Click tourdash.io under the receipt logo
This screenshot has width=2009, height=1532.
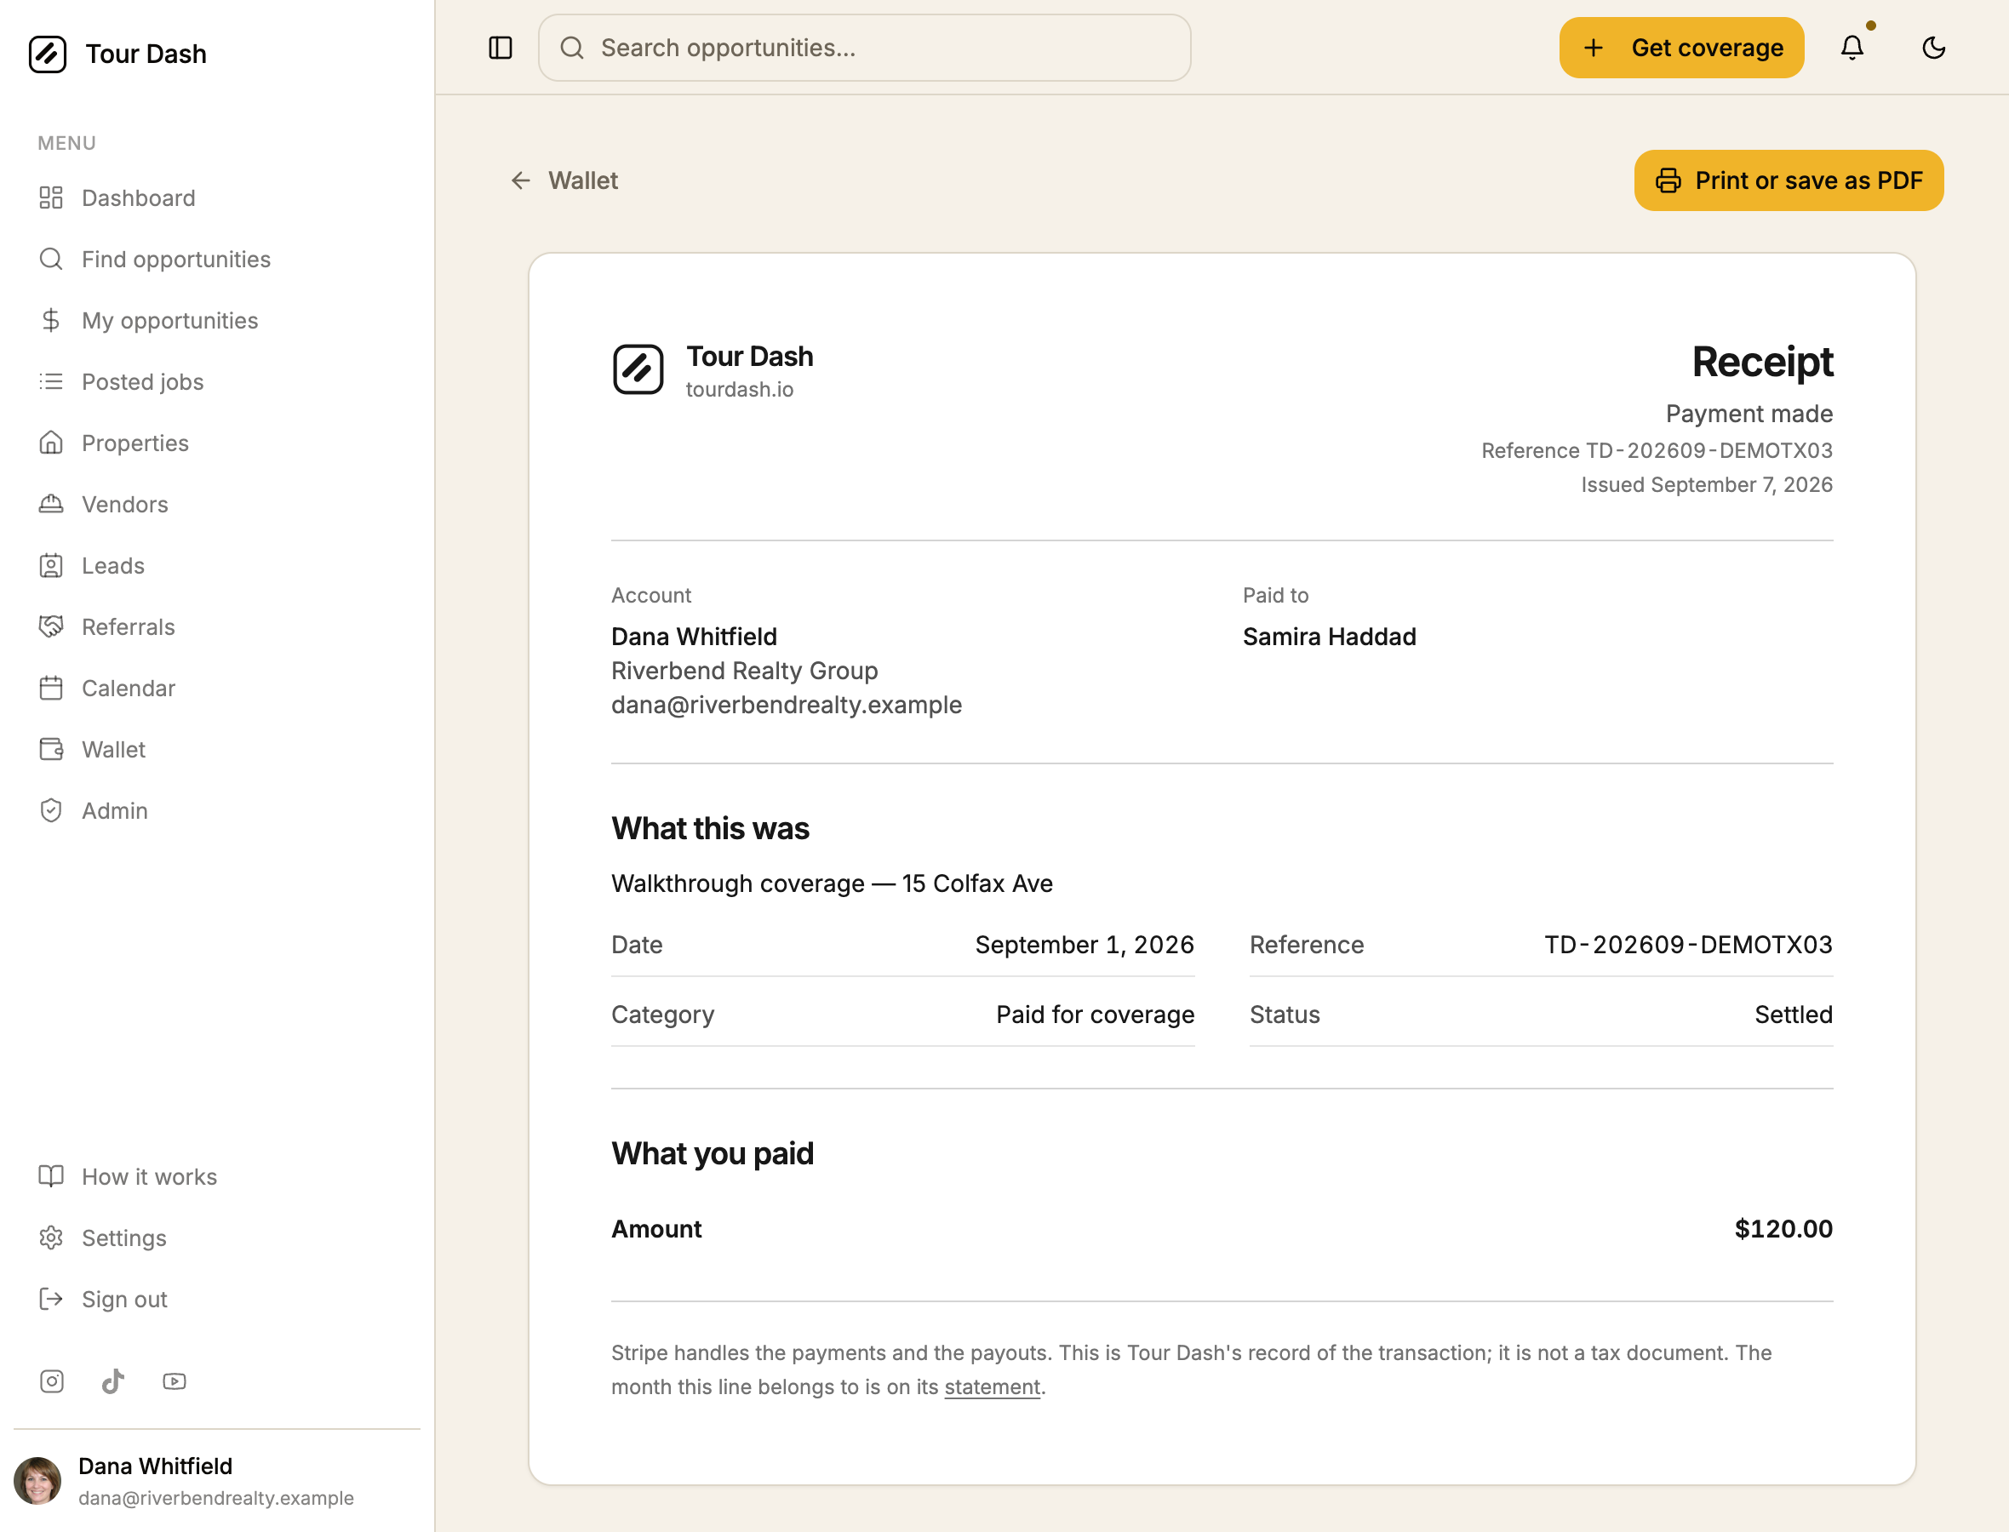[739, 390]
